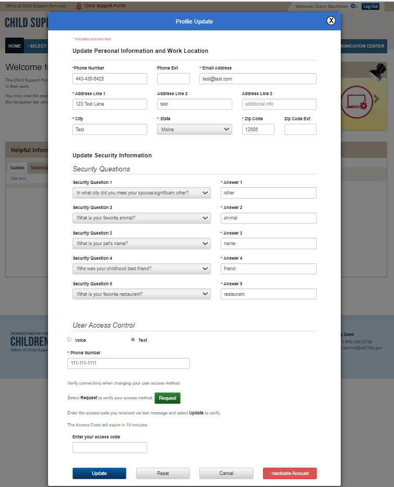Switch to the Guides tab

17,168
